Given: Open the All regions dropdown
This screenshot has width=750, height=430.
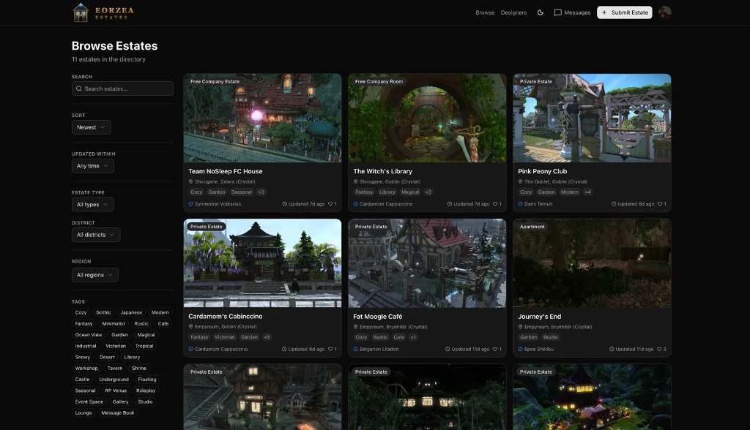Looking at the screenshot, I should [94, 275].
